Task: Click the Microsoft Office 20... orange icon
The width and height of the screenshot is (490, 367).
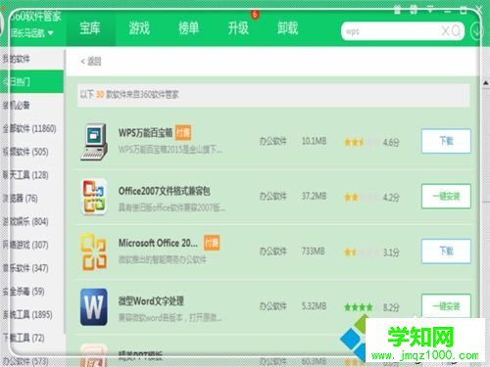Action: coord(94,252)
